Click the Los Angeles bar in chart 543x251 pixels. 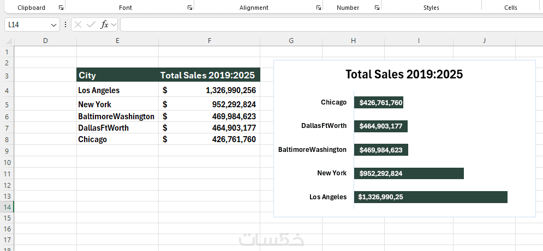[431, 197]
